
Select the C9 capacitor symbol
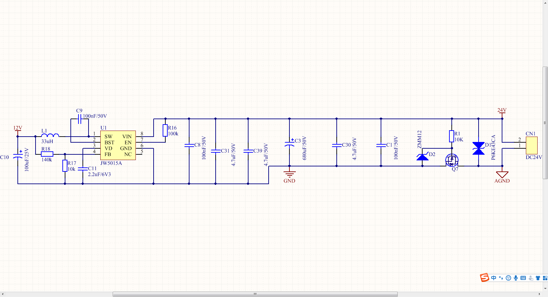[x=80, y=119]
